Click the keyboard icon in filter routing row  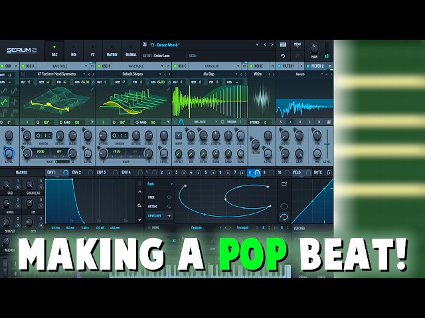coord(329,122)
